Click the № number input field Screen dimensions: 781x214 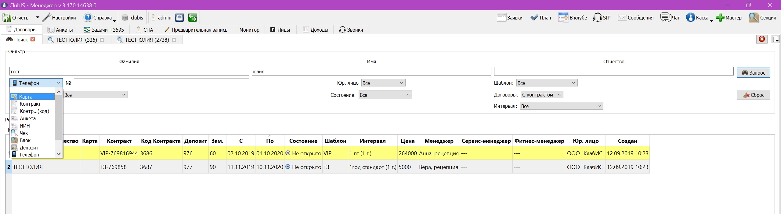point(161,83)
